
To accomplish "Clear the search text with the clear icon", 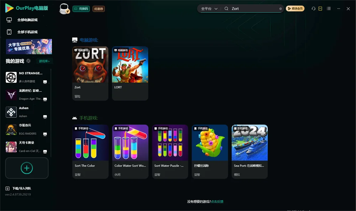I will coord(281,9).
